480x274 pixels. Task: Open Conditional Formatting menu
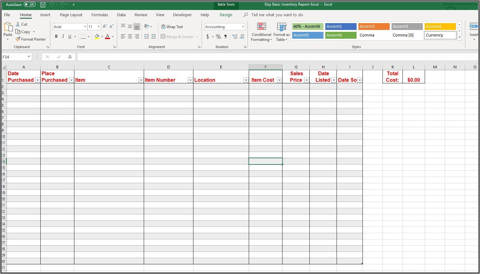(x=261, y=32)
